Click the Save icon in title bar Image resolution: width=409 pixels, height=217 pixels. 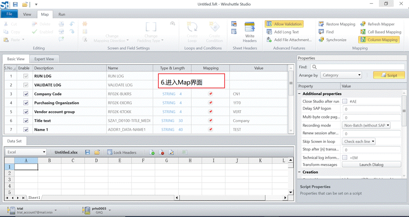15,4
